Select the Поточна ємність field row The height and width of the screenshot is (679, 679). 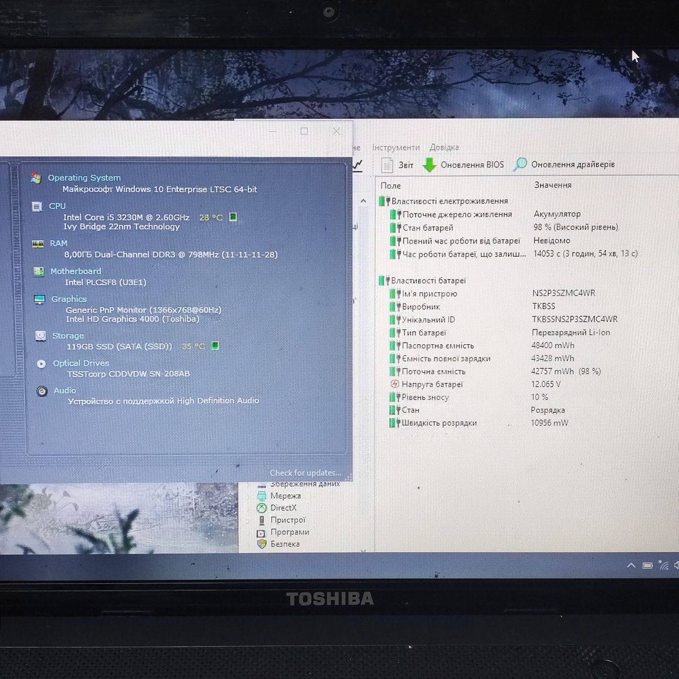(433, 371)
